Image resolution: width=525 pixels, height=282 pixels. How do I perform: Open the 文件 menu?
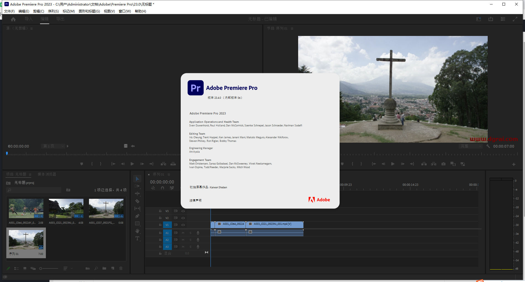(9, 11)
